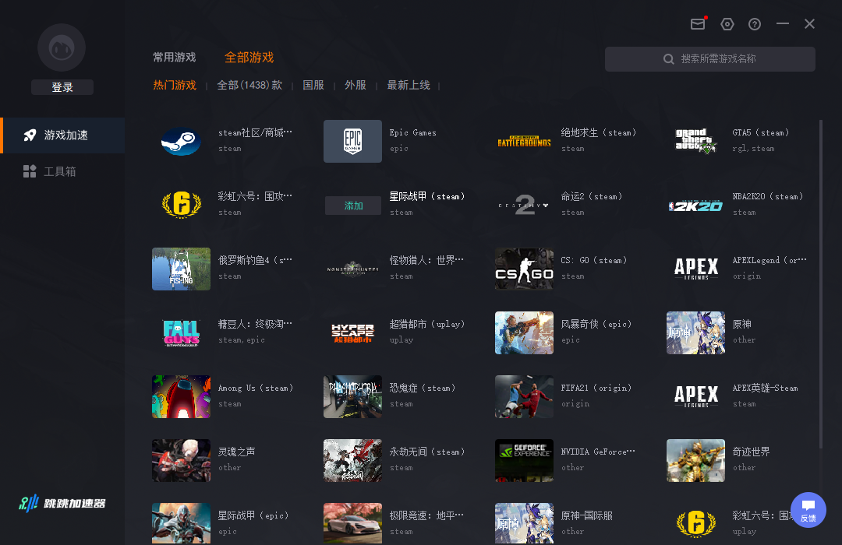This screenshot has width=842, height=545.
Task: Click the user avatar icon
Action: (x=62, y=47)
